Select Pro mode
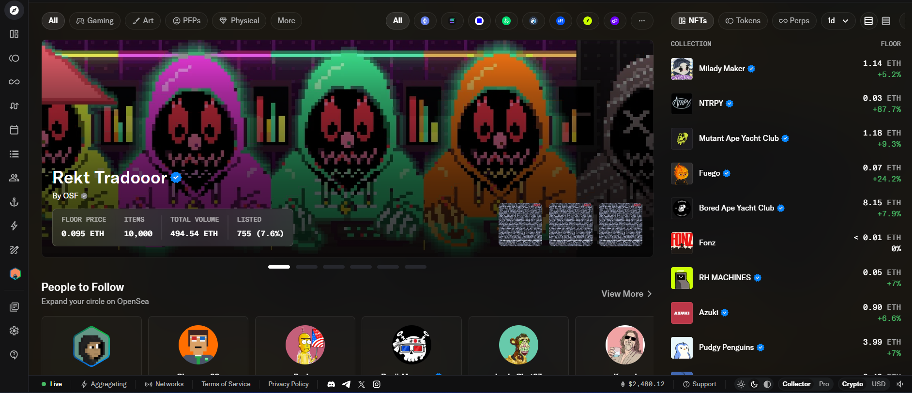Viewport: 912px width, 393px height. coord(824,384)
